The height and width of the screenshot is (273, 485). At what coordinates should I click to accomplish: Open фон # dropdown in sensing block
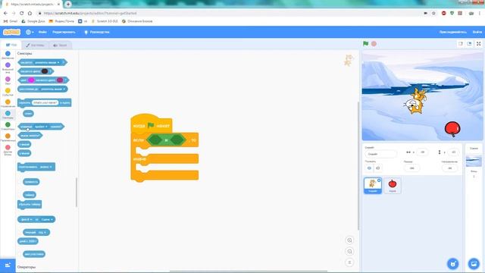tap(27, 219)
